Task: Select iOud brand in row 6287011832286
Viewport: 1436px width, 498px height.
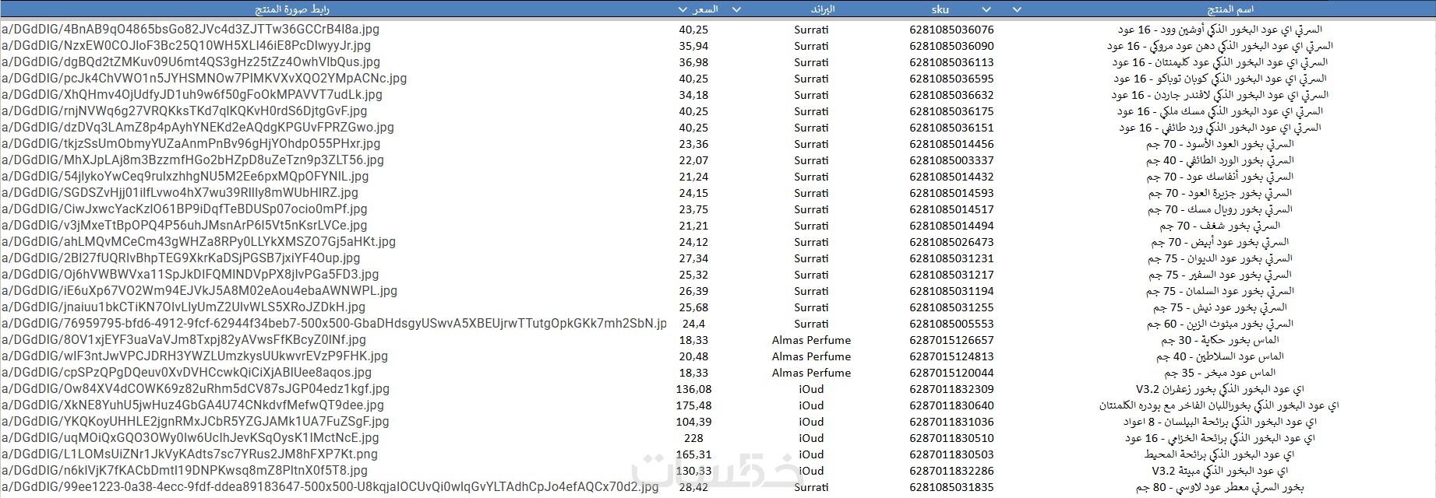Action: 811,471
